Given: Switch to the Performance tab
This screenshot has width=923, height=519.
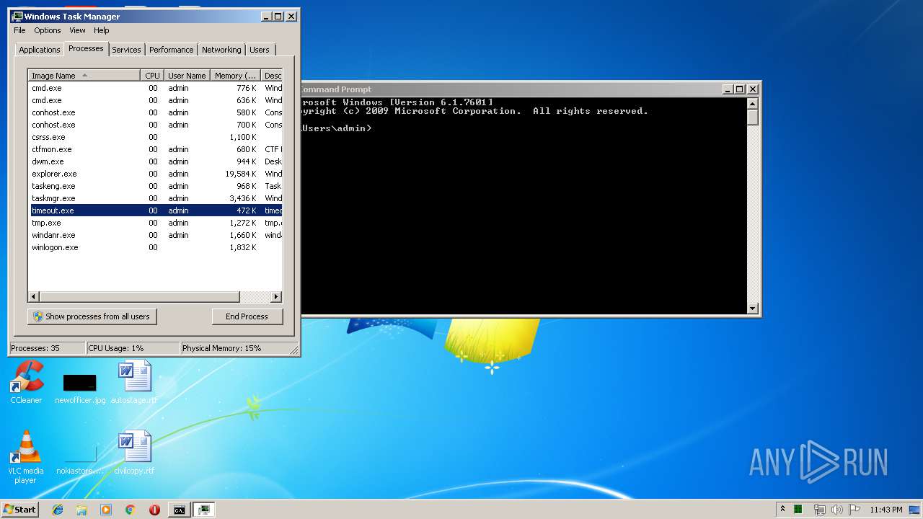Looking at the screenshot, I should [x=172, y=50].
